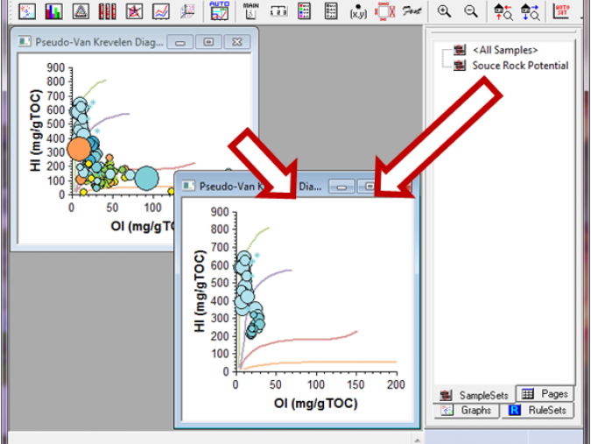The width and height of the screenshot is (591, 444).
Task: Create a new ternary triangle diagram
Action: pos(81,11)
